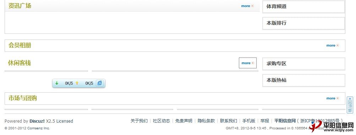The width and height of the screenshot is (356, 135).
Task: Open the 会员相册 section heading
Action: pos(20,45)
